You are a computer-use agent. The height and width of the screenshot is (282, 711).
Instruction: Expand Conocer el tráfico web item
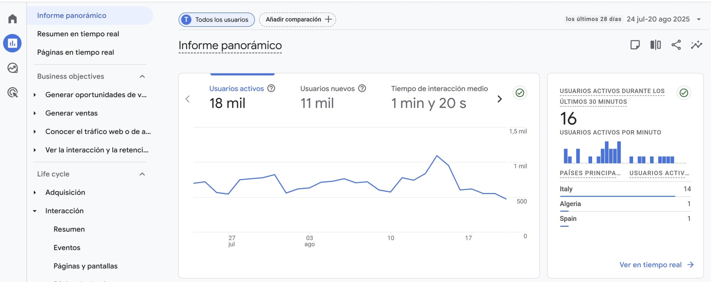click(35, 132)
